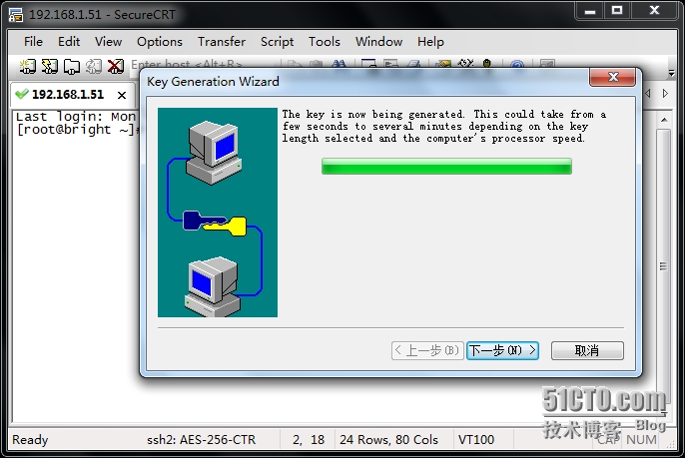Open the Help menu
This screenshot has width=685, height=458.
click(x=430, y=42)
